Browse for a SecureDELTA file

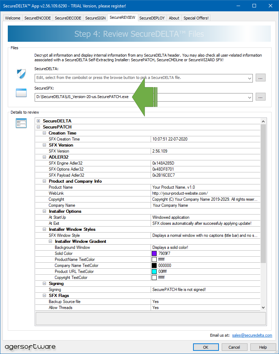coord(261,78)
